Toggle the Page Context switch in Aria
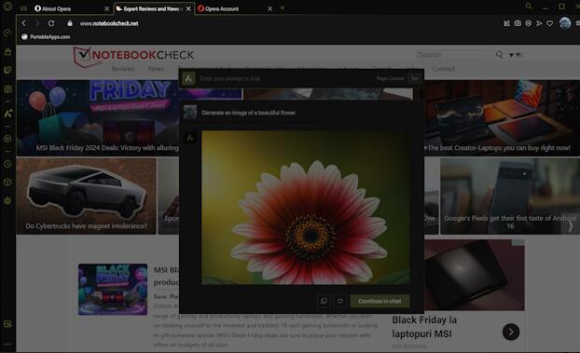580x353 pixels. click(x=414, y=78)
